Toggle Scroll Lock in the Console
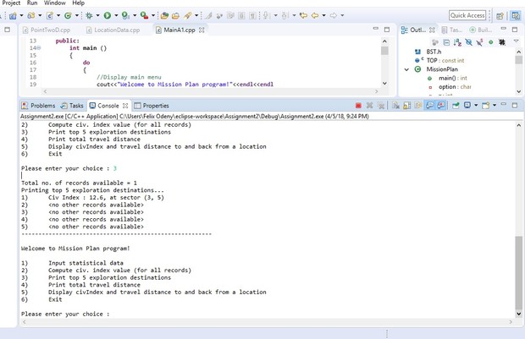Image resolution: width=525 pixels, height=339 pixels. (x=406, y=106)
